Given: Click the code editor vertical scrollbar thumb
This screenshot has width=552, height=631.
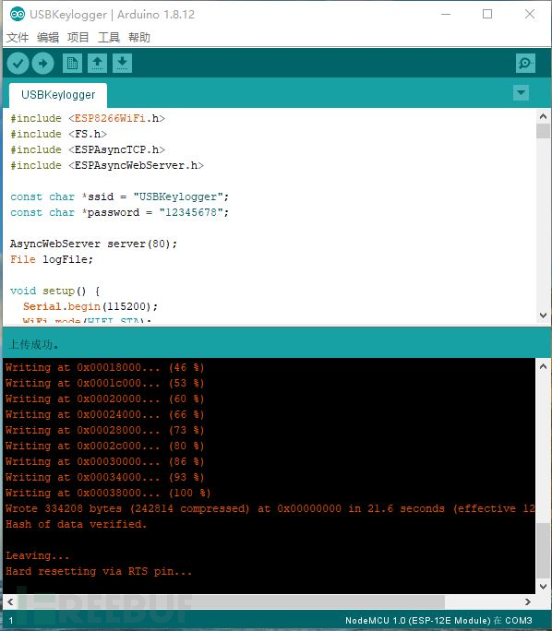Looking at the screenshot, I should click(543, 131).
